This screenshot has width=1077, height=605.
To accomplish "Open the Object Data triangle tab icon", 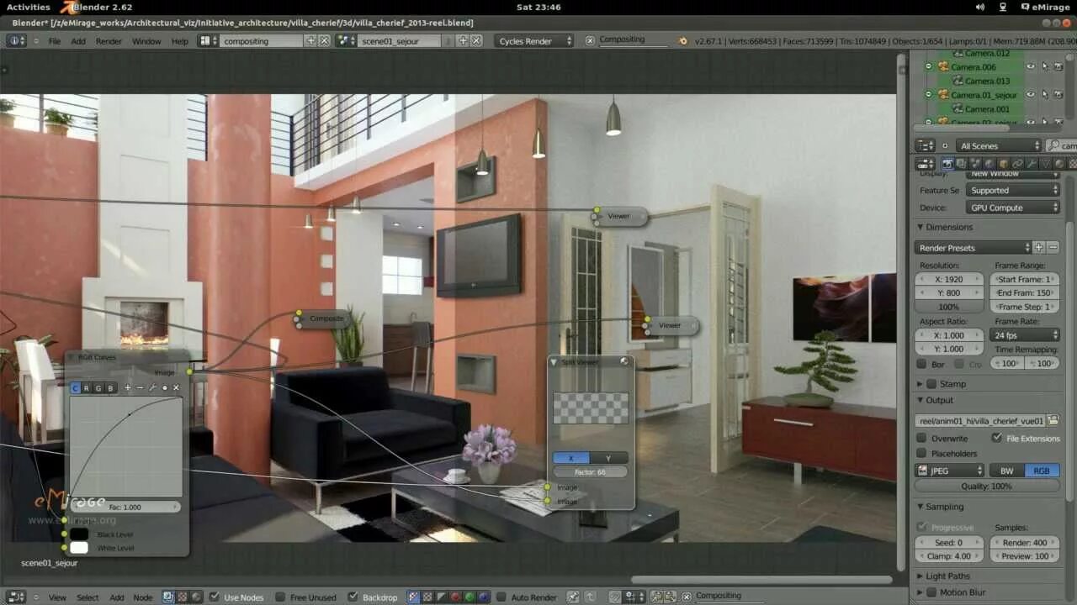I will tap(1047, 164).
